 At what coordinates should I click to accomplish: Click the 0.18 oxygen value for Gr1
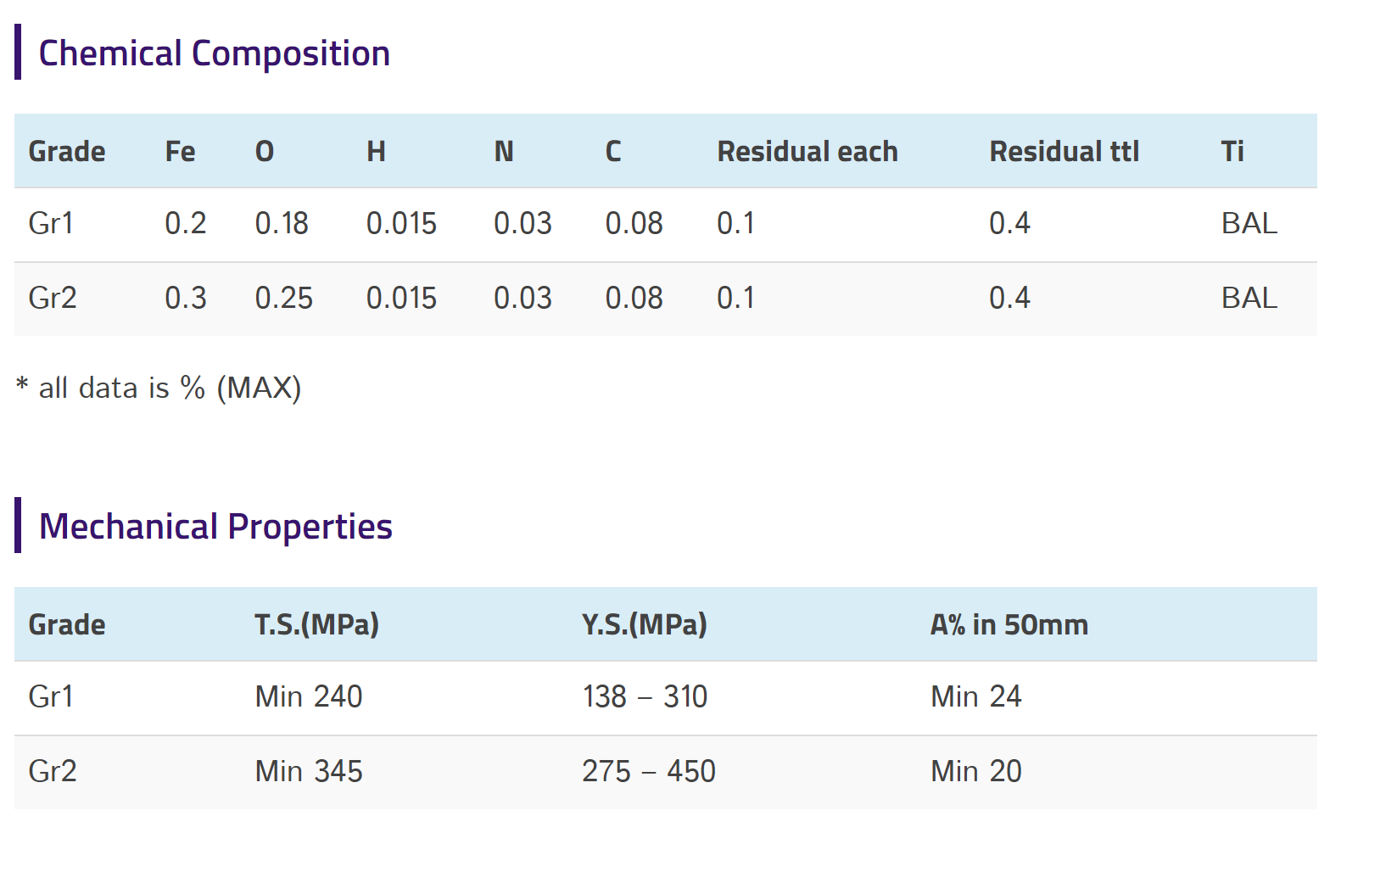coord(282,224)
